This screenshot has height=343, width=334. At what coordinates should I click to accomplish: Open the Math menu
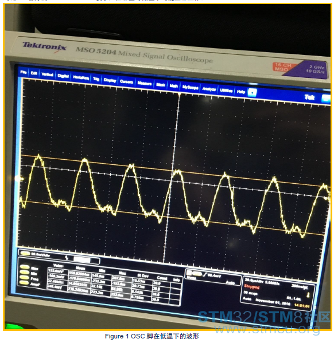tap(174, 86)
